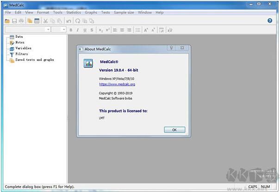Image resolution: width=280 pixels, height=192 pixels.
Task: Center align text
Action: pyautogui.click(x=122, y=30)
